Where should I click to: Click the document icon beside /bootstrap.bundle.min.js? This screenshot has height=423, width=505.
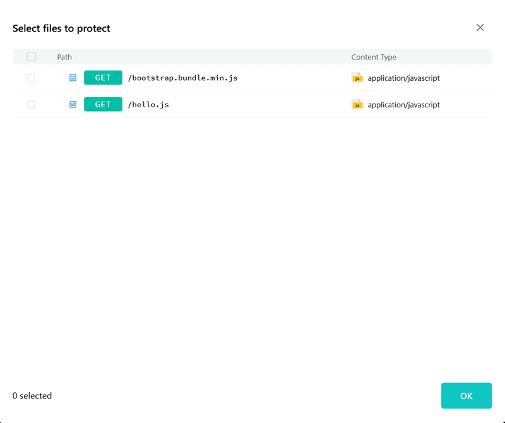coord(73,78)
